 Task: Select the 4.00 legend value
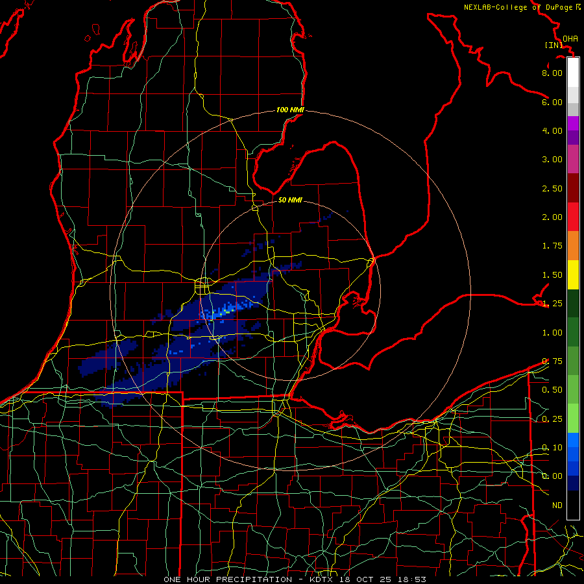tap(552, 130)
